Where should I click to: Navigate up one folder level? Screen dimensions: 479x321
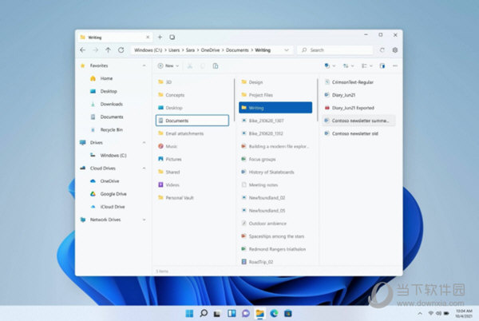(x=108, y=50)
